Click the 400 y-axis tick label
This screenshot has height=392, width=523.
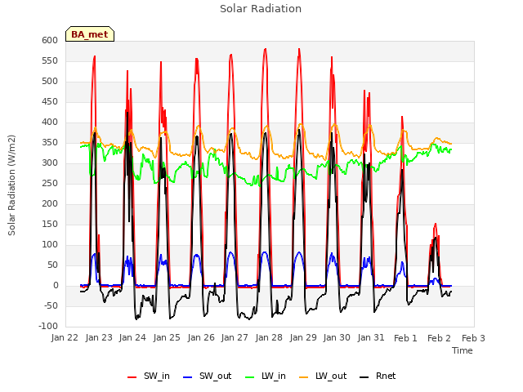[x=50, y=122]
